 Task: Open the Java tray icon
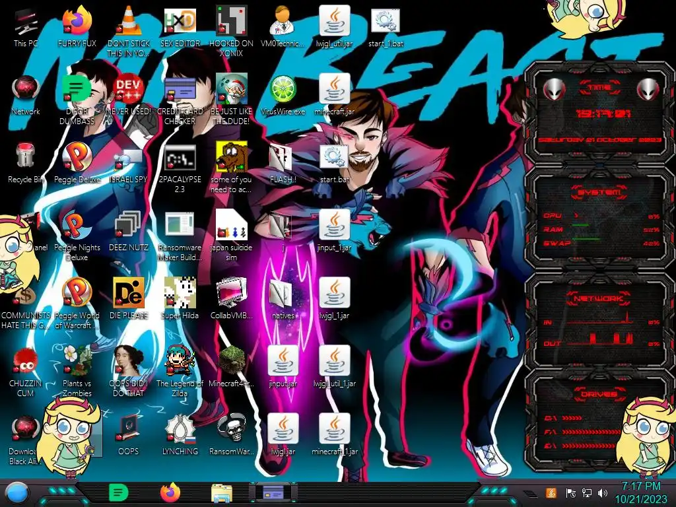coord(551,492)
